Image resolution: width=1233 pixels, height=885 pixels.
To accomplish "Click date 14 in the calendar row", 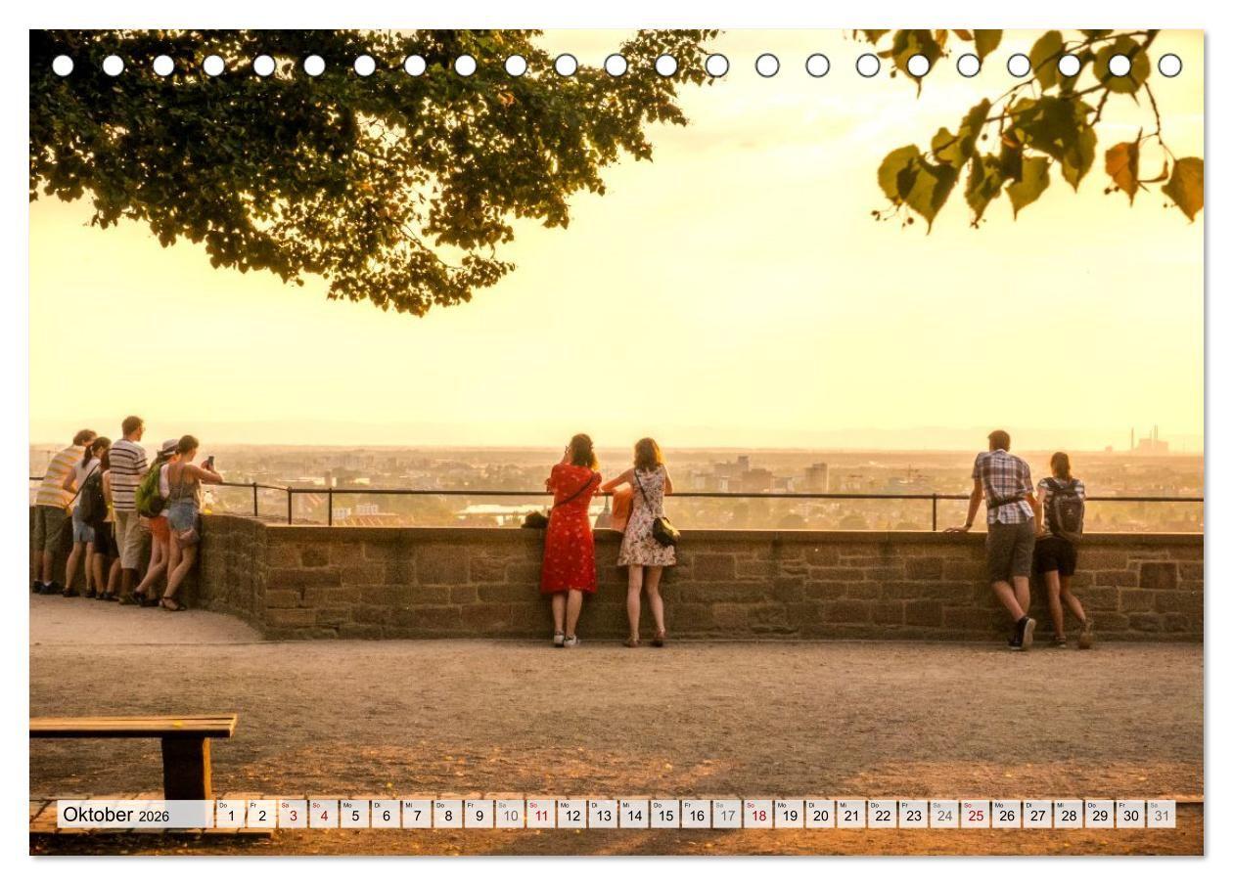I will (634, 815).
